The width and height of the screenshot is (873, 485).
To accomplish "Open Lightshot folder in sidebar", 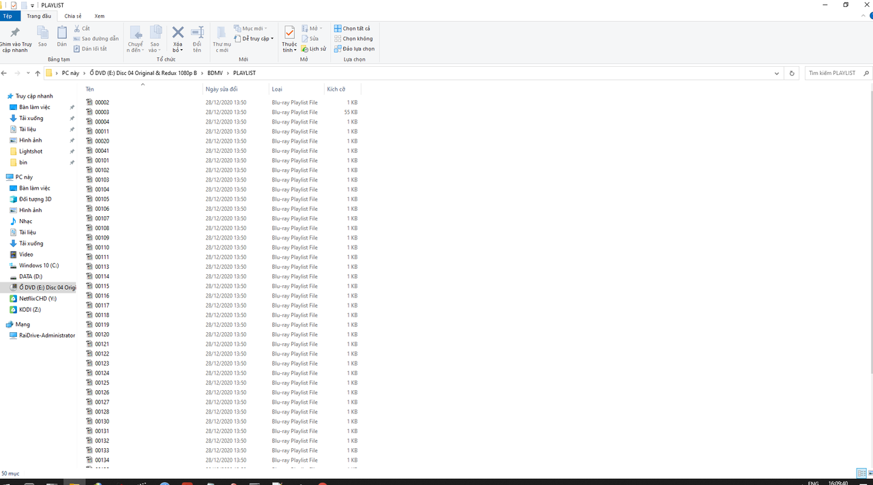I will (x=30, y=151).
